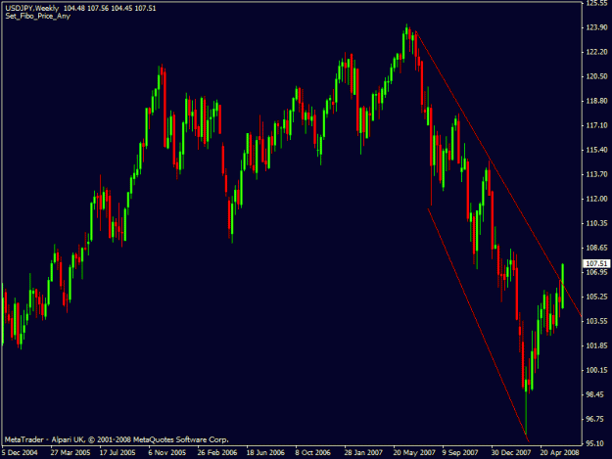Viewport: 612px width, 459px height.
Task: Click the 26 Feb 2006 date label
Action: point(217,453)
